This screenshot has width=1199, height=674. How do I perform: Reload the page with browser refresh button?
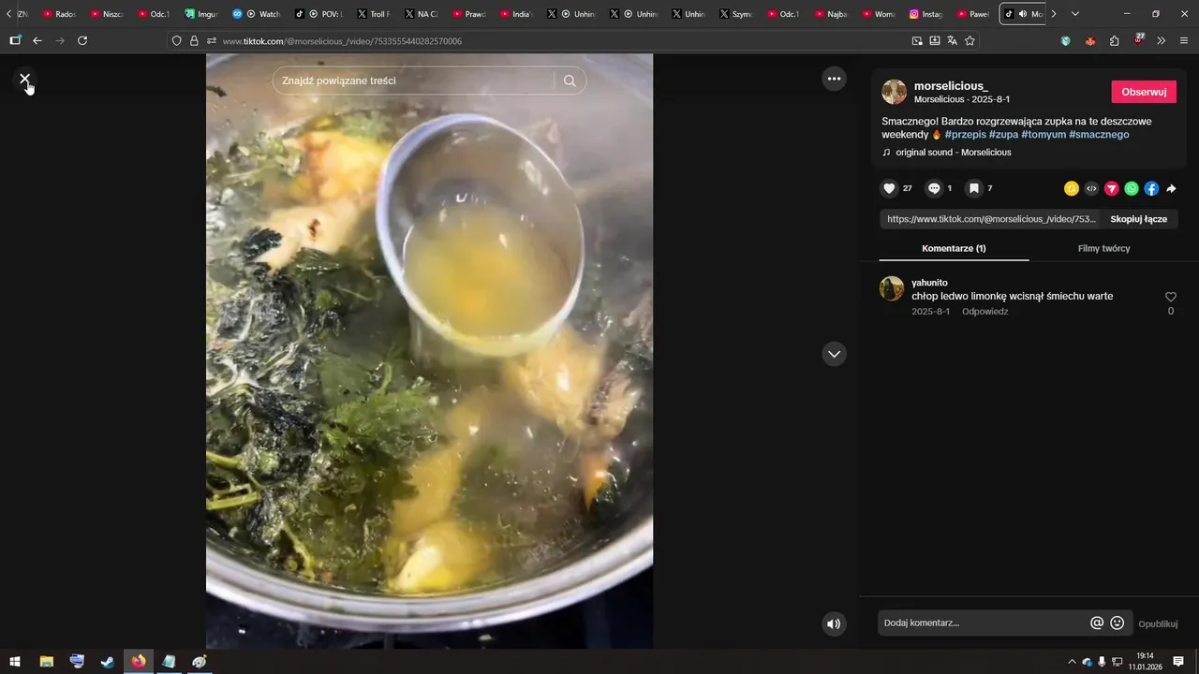(x=82, y=41)
